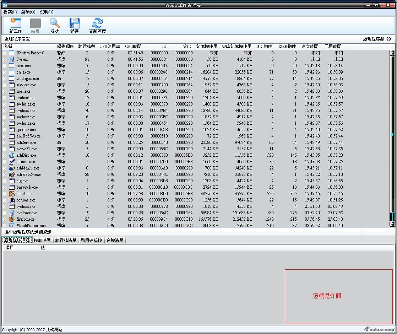Click the process list vertical scrollbar thumb

pyautogui.click(x=392, y=134)
